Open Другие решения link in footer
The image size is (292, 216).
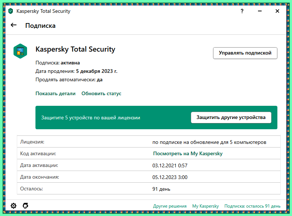point(170,206)
